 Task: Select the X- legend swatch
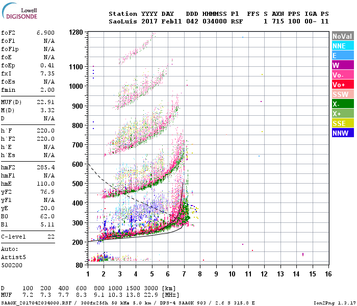pyautogui.click(x=343, y=104)
